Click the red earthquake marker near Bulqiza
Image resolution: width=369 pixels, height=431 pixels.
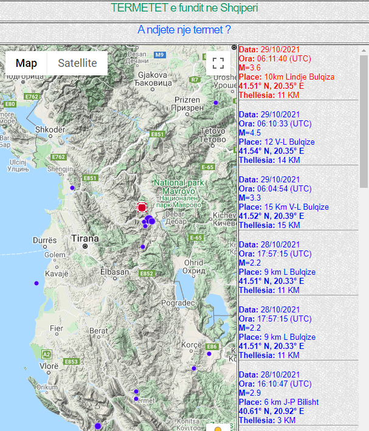[x=142, y=207]
